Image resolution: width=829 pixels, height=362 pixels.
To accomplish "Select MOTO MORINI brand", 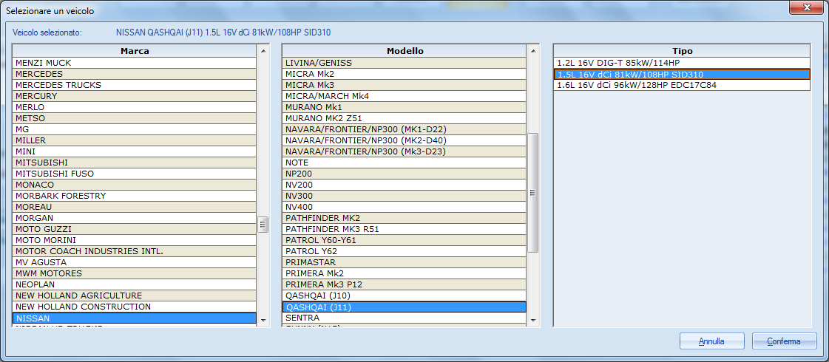I will (x=135, y=240).
